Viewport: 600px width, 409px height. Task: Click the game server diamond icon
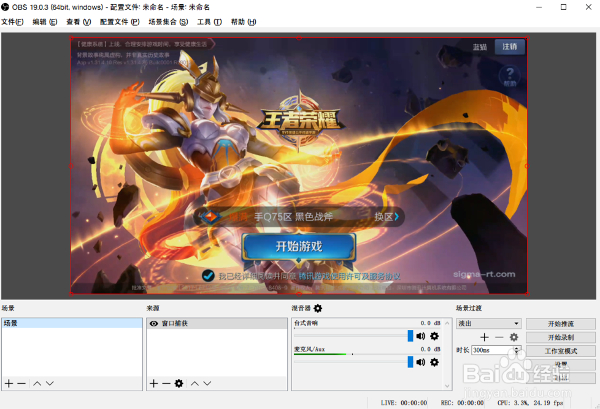210,217
